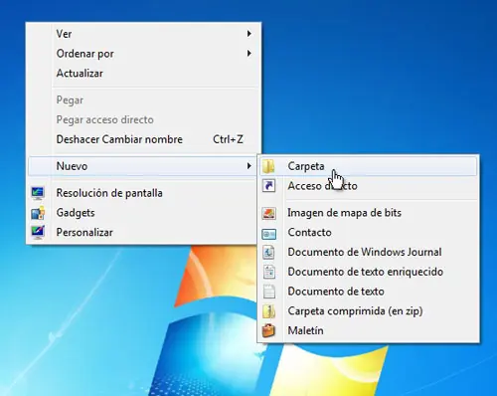
Task: Click the Acceso directo shortcut arrow icon
Action: point(268,186)
